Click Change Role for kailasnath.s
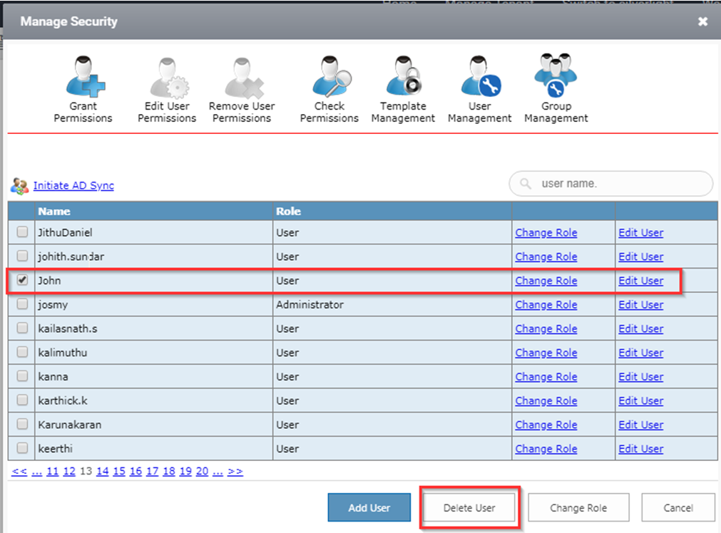This screenshot has height=533, width=721. coord(546,329)
